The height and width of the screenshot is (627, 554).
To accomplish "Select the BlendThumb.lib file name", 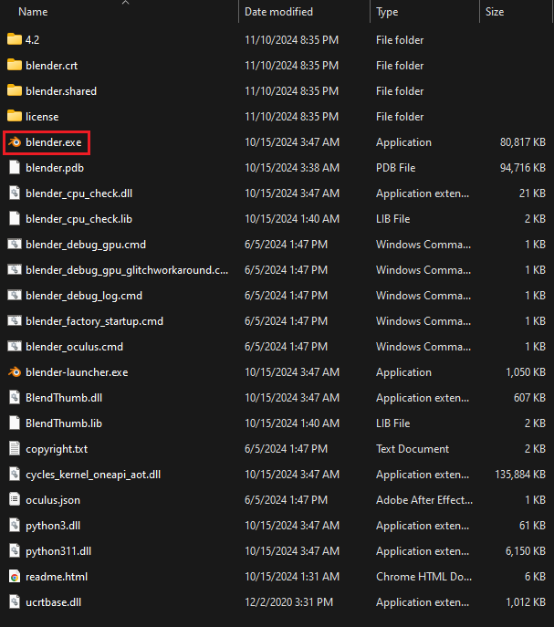I will [64, 423].
